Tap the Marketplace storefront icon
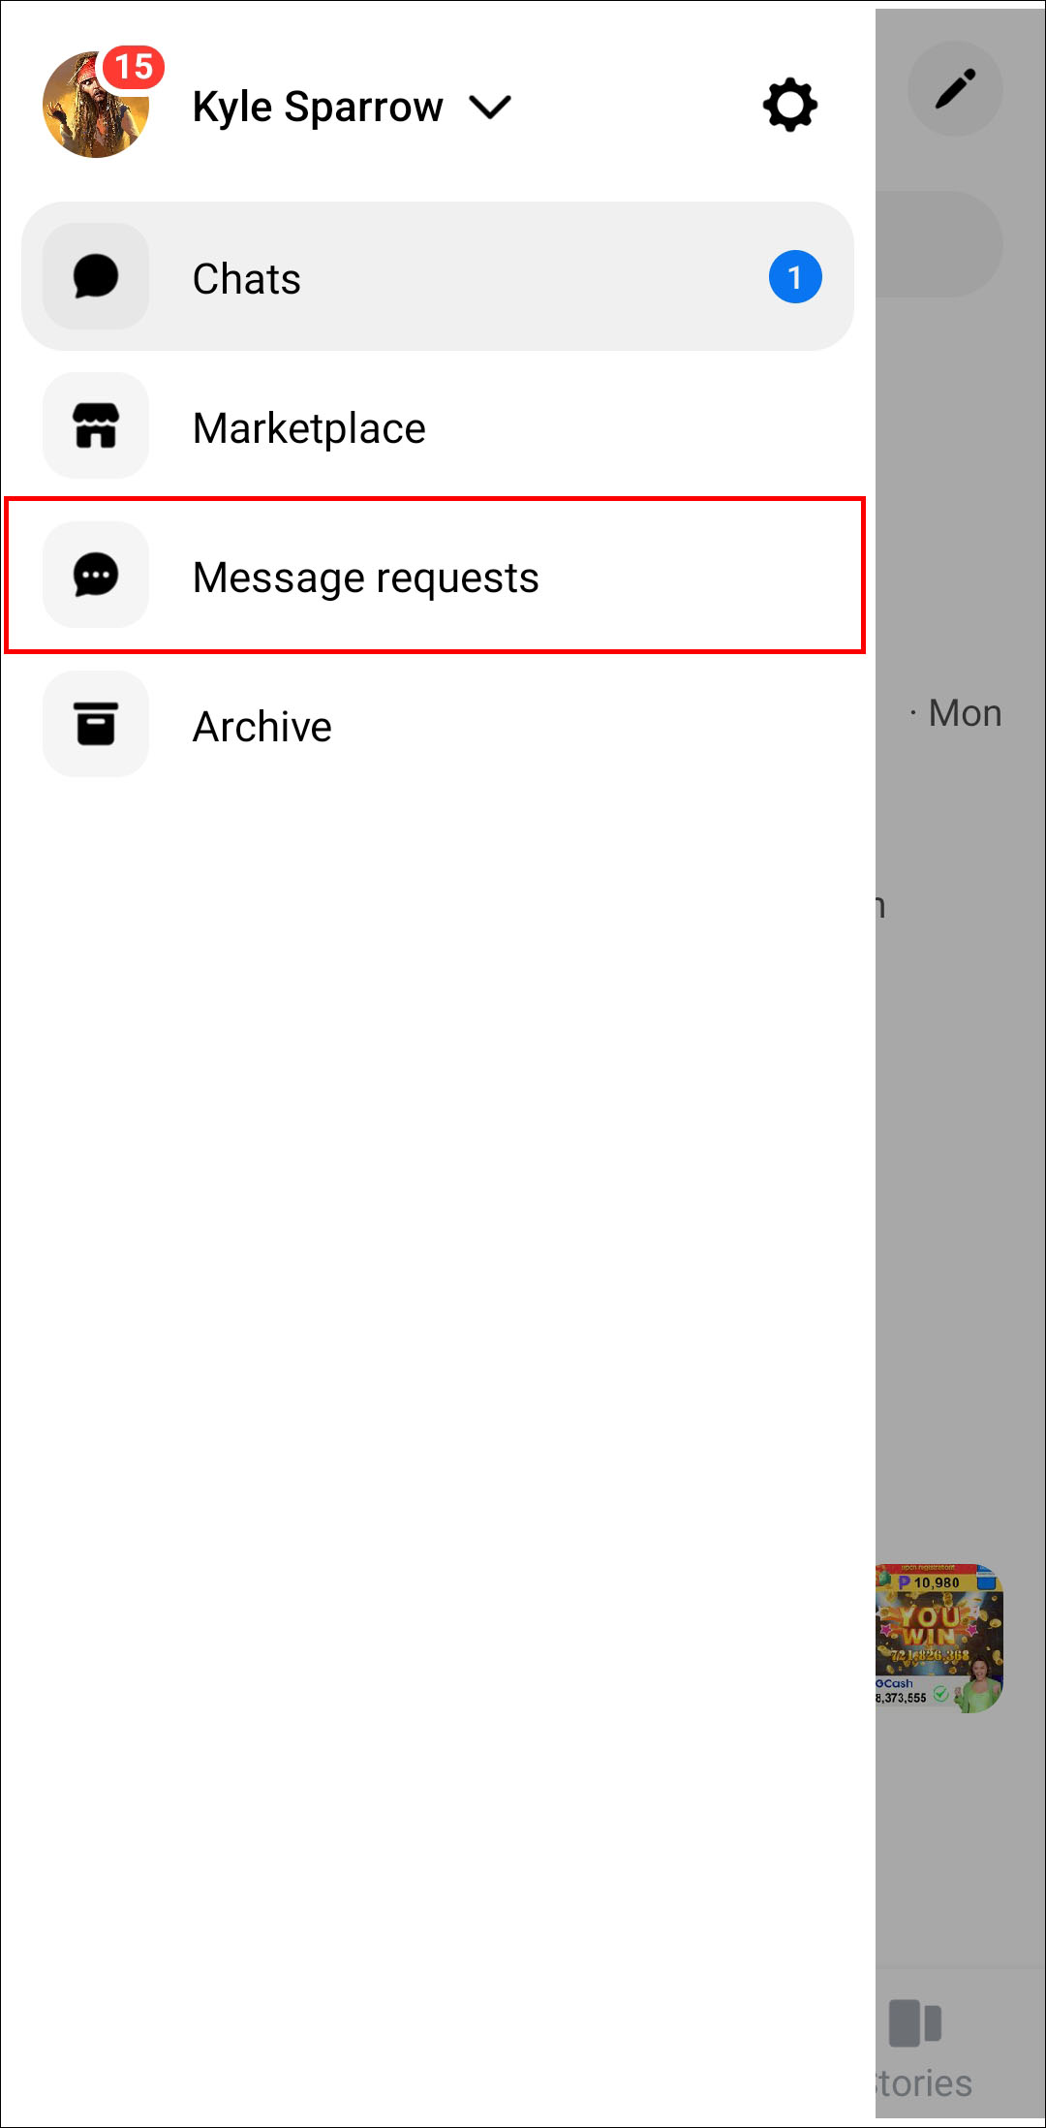This screenshot has height=2128, width=1046. pyautogui.click(x=96, y=426)
